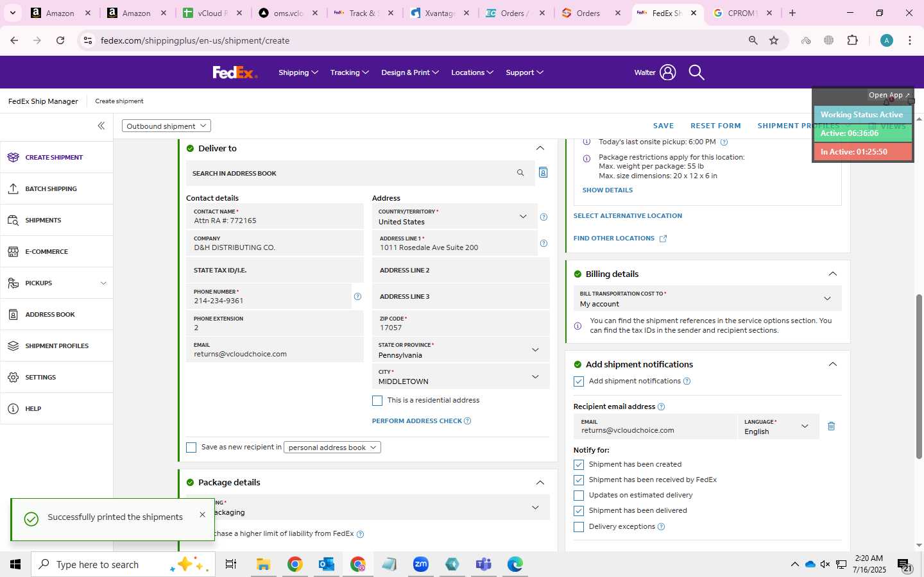Open Outlook from the taskbar
Viewport: 924px width, 577px height.
[327, 564]
